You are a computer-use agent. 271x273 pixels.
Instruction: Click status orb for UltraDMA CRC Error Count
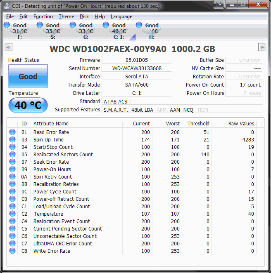point(12,243)
